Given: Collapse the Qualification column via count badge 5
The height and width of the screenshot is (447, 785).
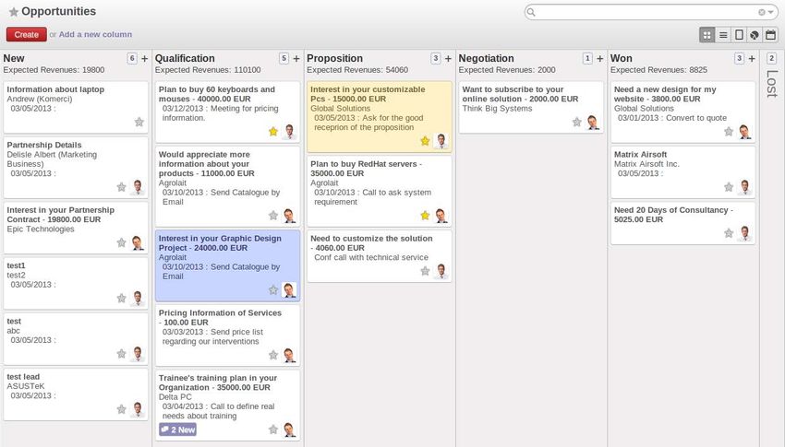Looking at the screenshot, I should [284, 58].
